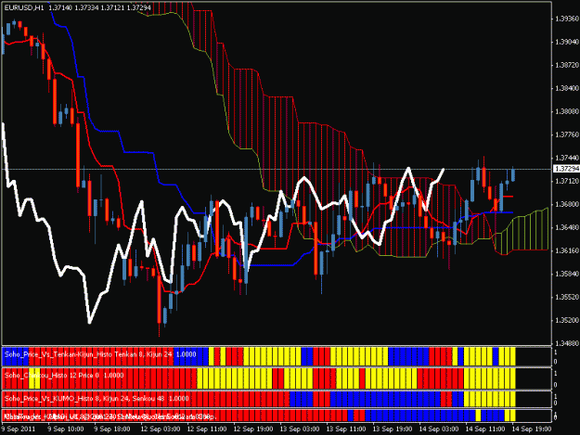This screenshot has width=580, height=435.
Task: Click the 1.37120 price axis label
Action: point(567,181)
